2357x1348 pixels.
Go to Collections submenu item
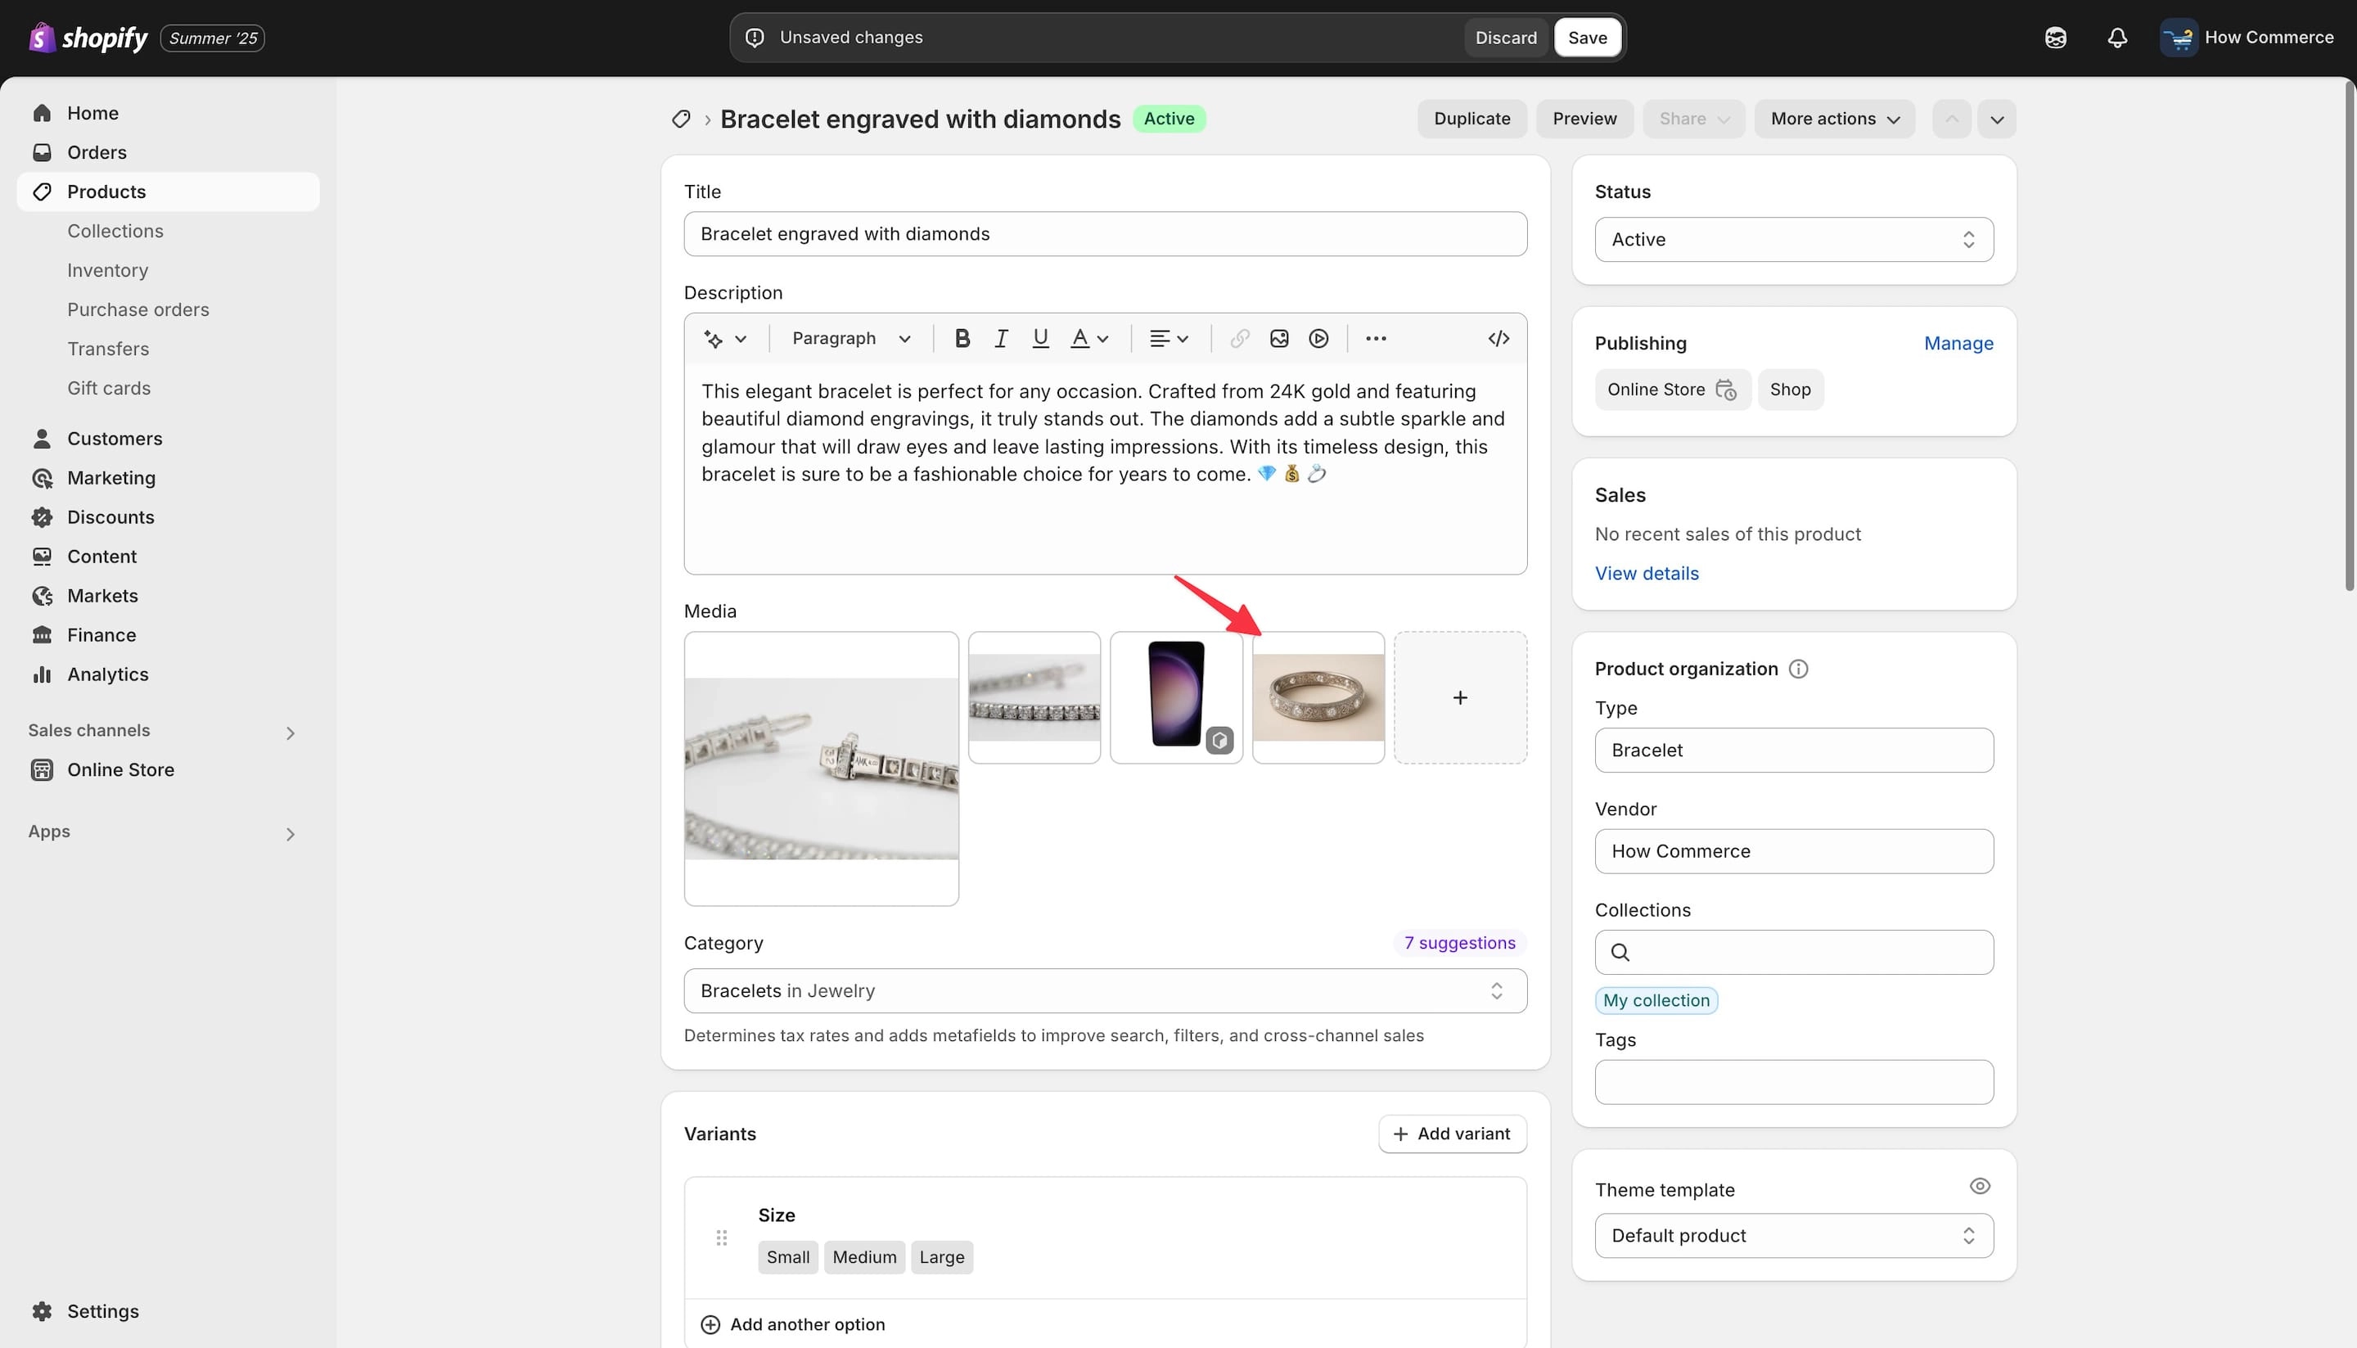pyautogui.click(x=115, y=232)
